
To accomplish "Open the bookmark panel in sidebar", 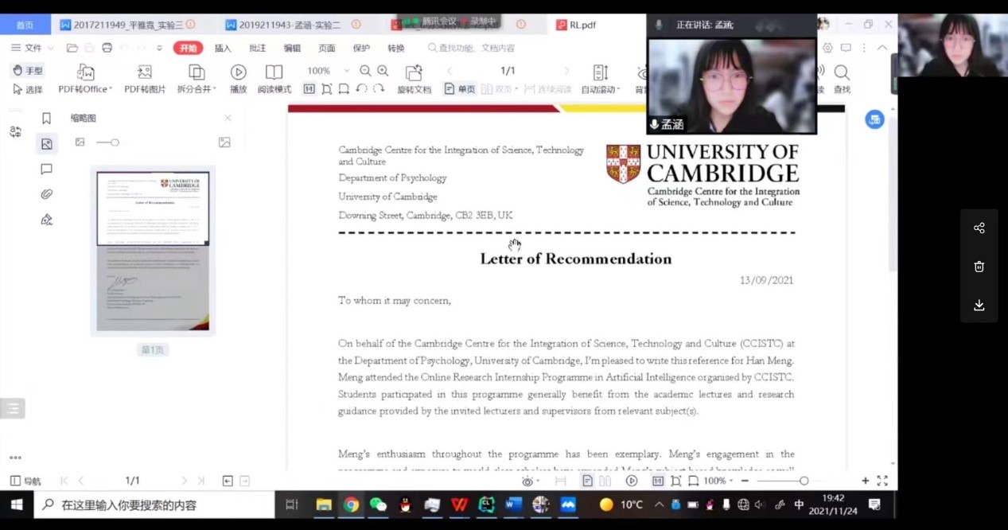I will pyautogui.click(x=46, y=119).
